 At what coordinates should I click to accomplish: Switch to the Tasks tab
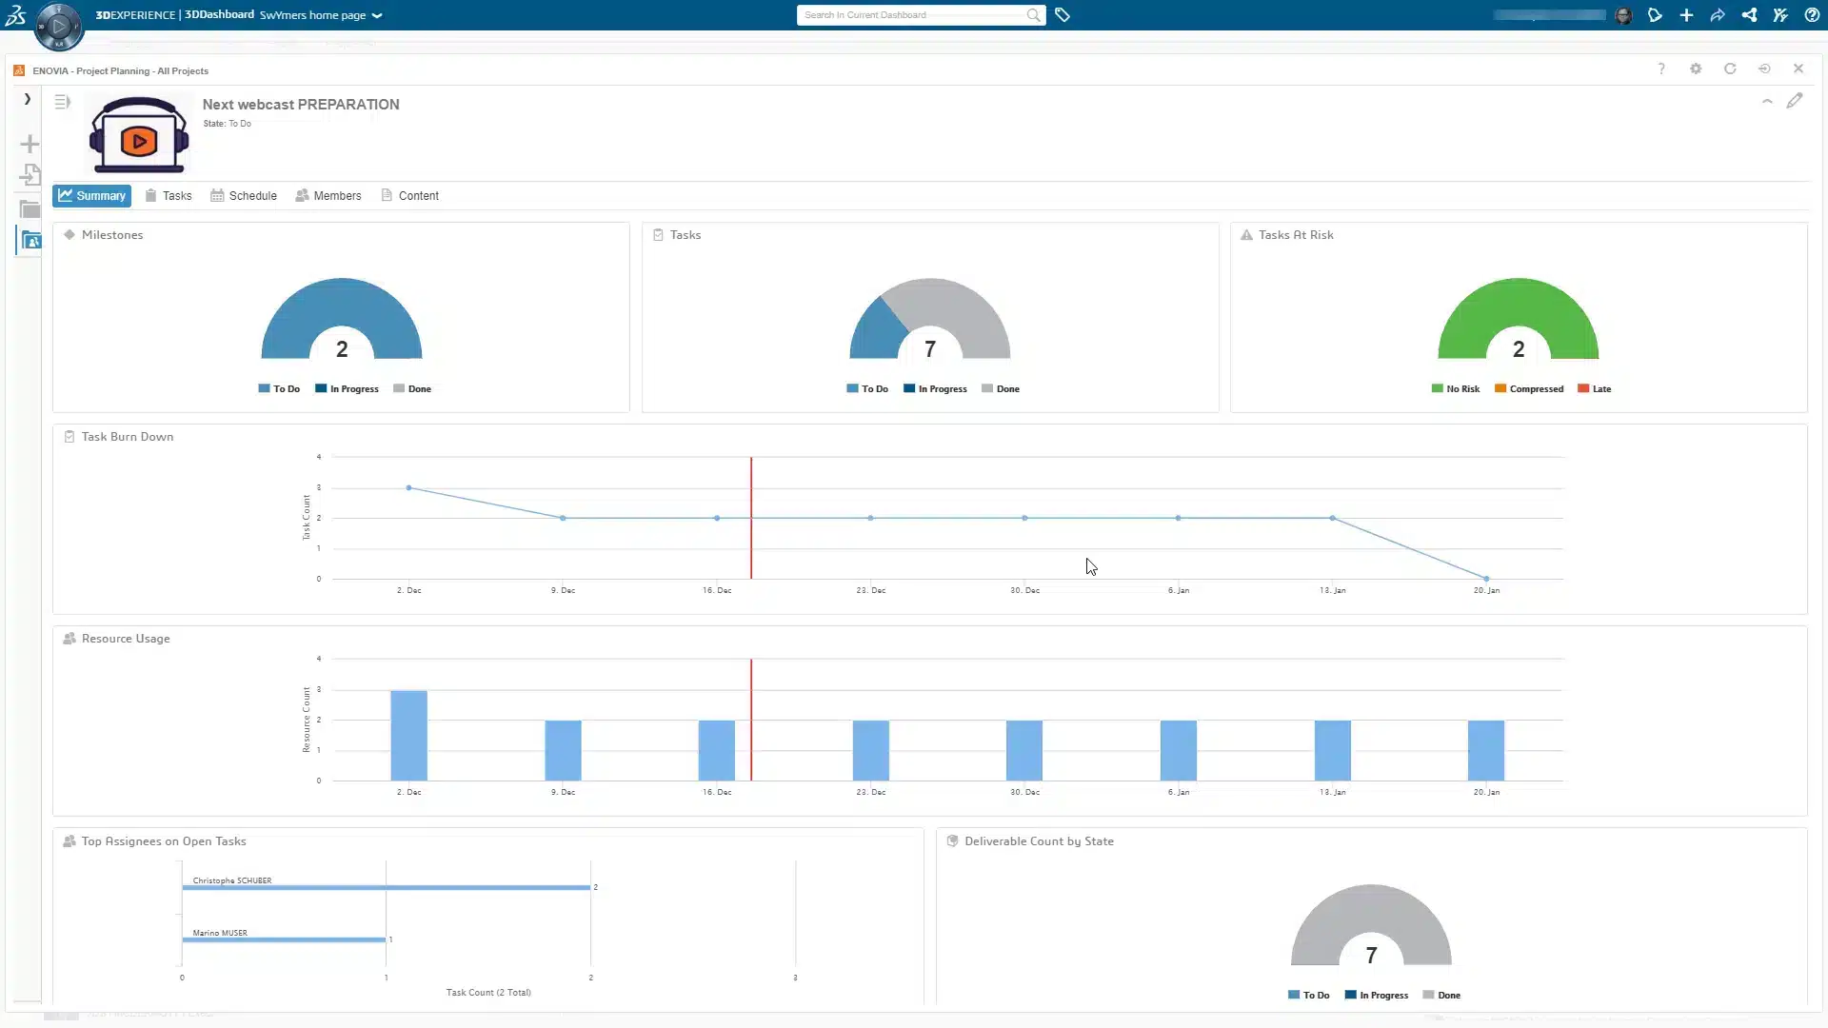pos(169,195)
